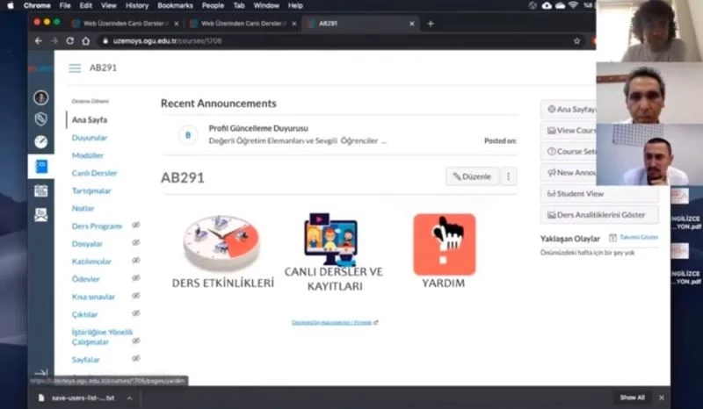Click the Admin shield icon in sidebar

(40, 119)
